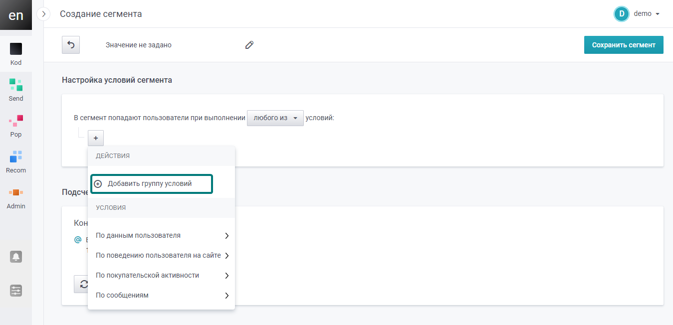673x325 pixels.
Task: Open the Kod module in sidebar
Action: (x=16, y=54)
